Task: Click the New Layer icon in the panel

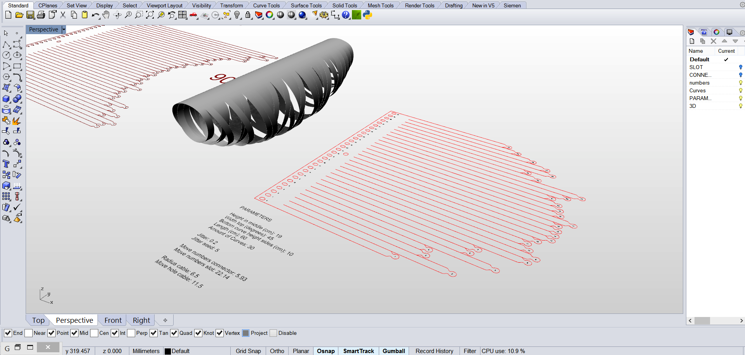Action: click(692, 41)
